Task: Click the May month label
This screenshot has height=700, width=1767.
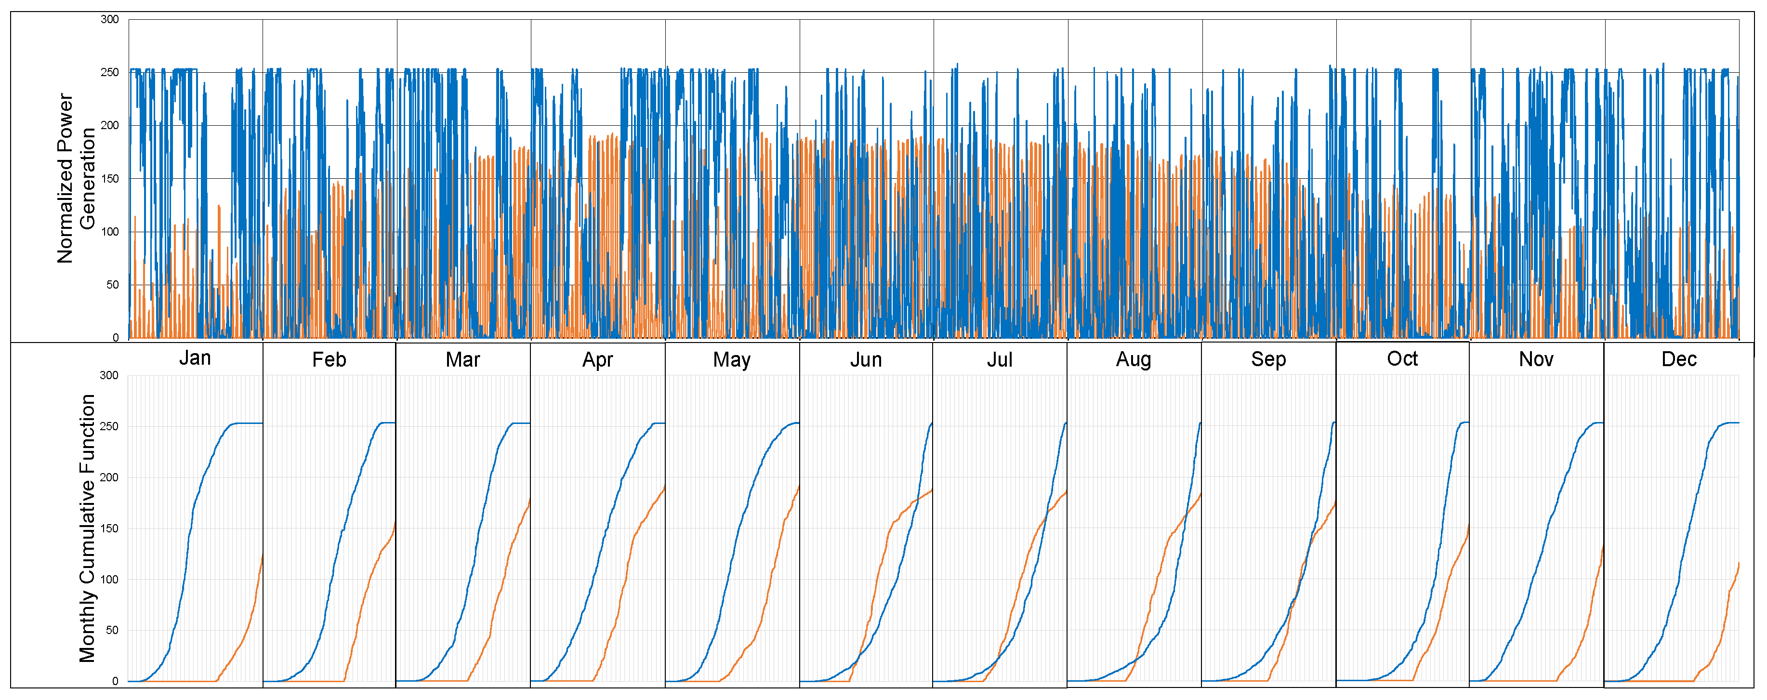Action: click(x=731, y=359)
